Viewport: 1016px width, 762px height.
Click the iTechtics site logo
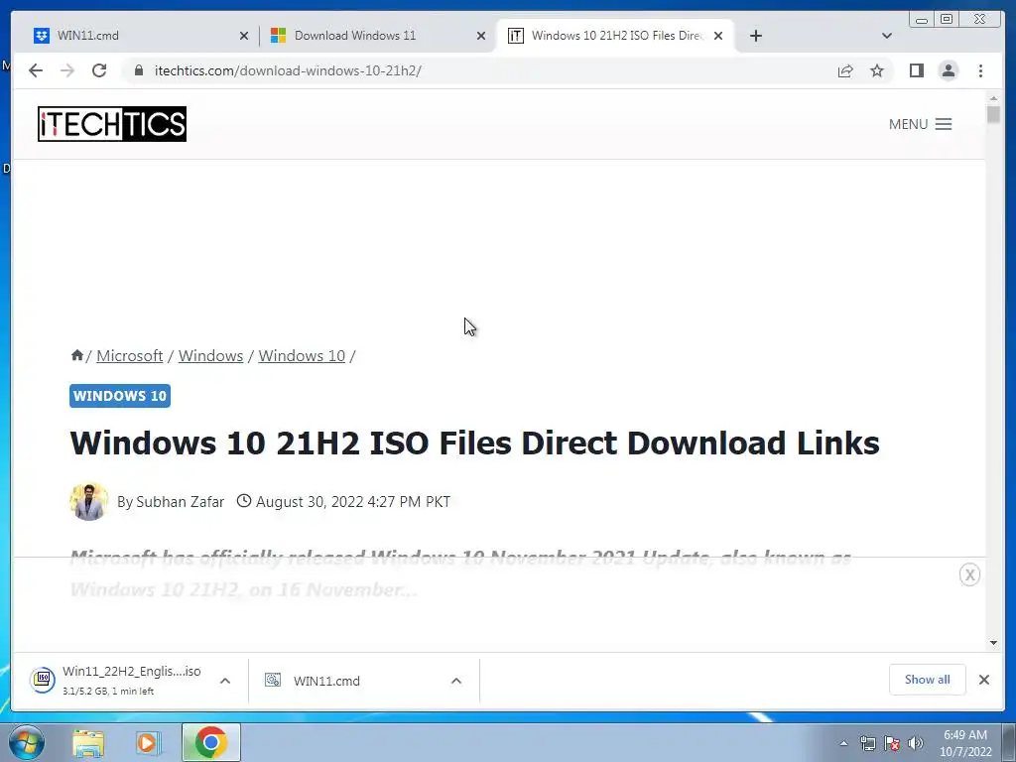112,124
